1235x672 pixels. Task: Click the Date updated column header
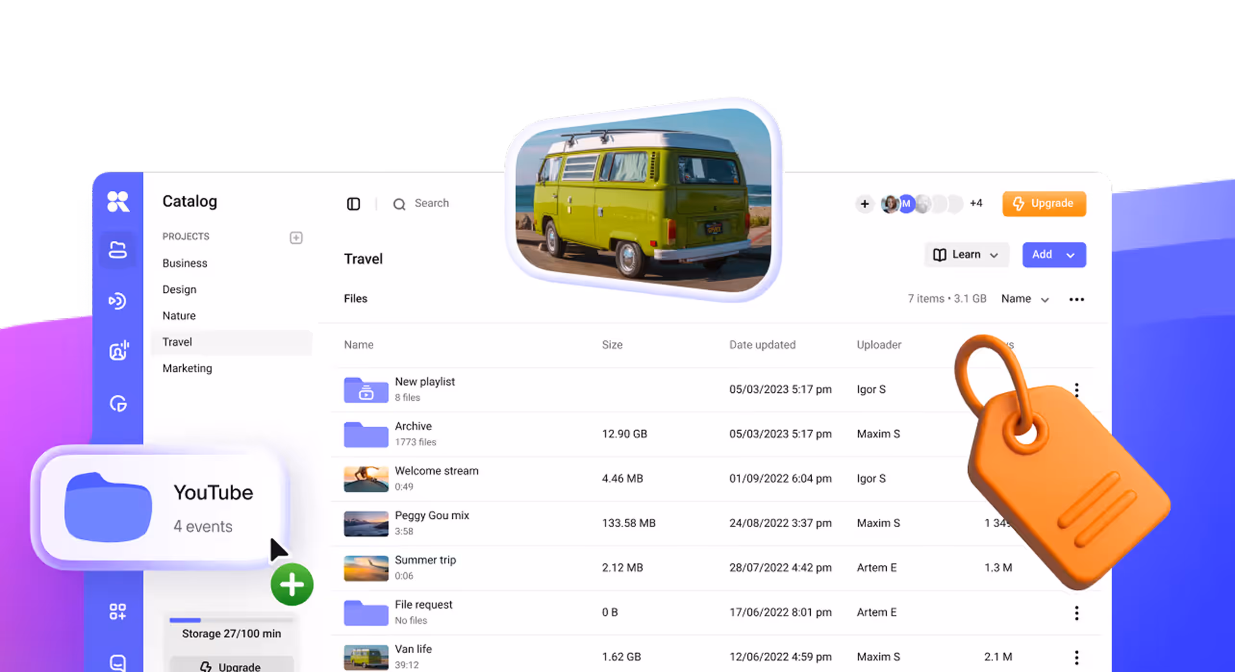tap(762, 345)
